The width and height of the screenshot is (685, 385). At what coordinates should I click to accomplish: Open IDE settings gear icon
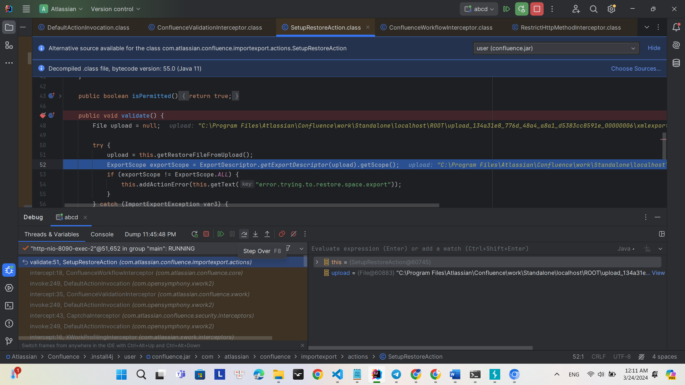click(612, 9)
